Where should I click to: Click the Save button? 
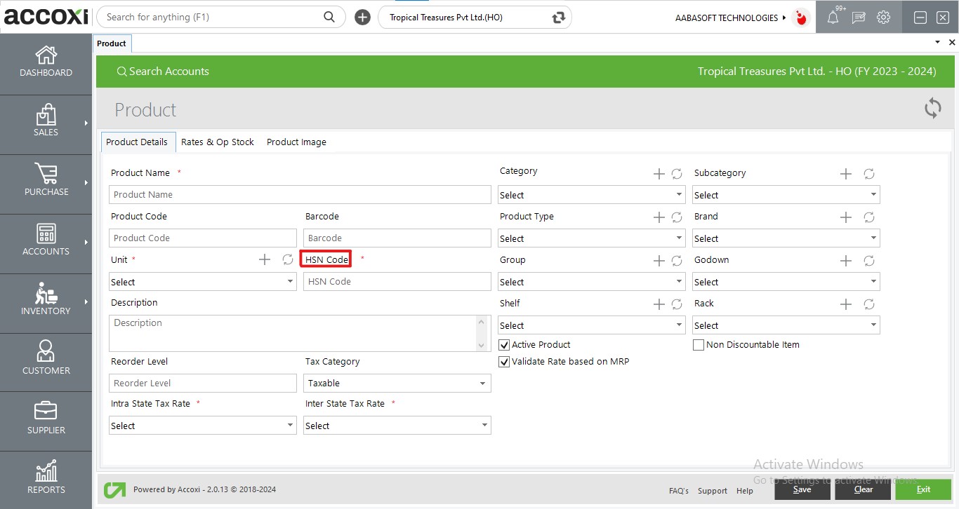click(x=801, y=489)
